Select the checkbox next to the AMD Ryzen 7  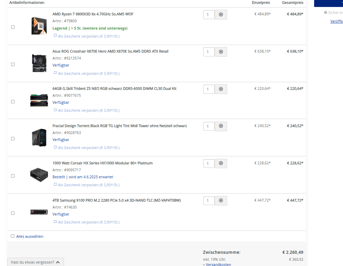pyautogui.click(x=13, y=27)
